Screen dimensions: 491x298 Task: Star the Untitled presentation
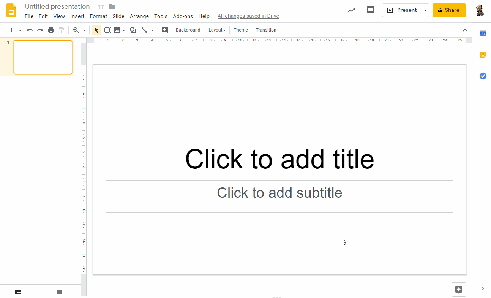click(101, 6)
